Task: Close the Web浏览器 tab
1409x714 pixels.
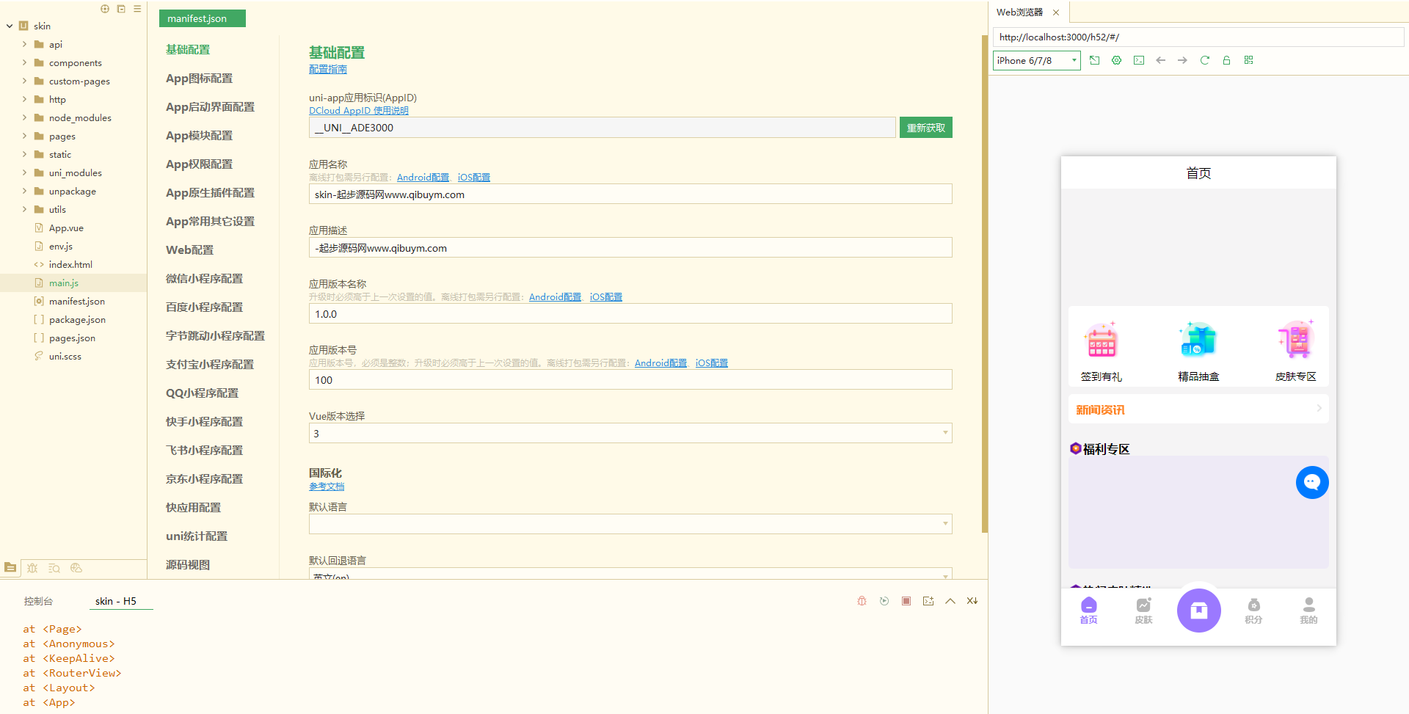Action: tap(1056, 12)
